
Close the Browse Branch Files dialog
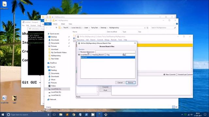click(x=135, y=43)
